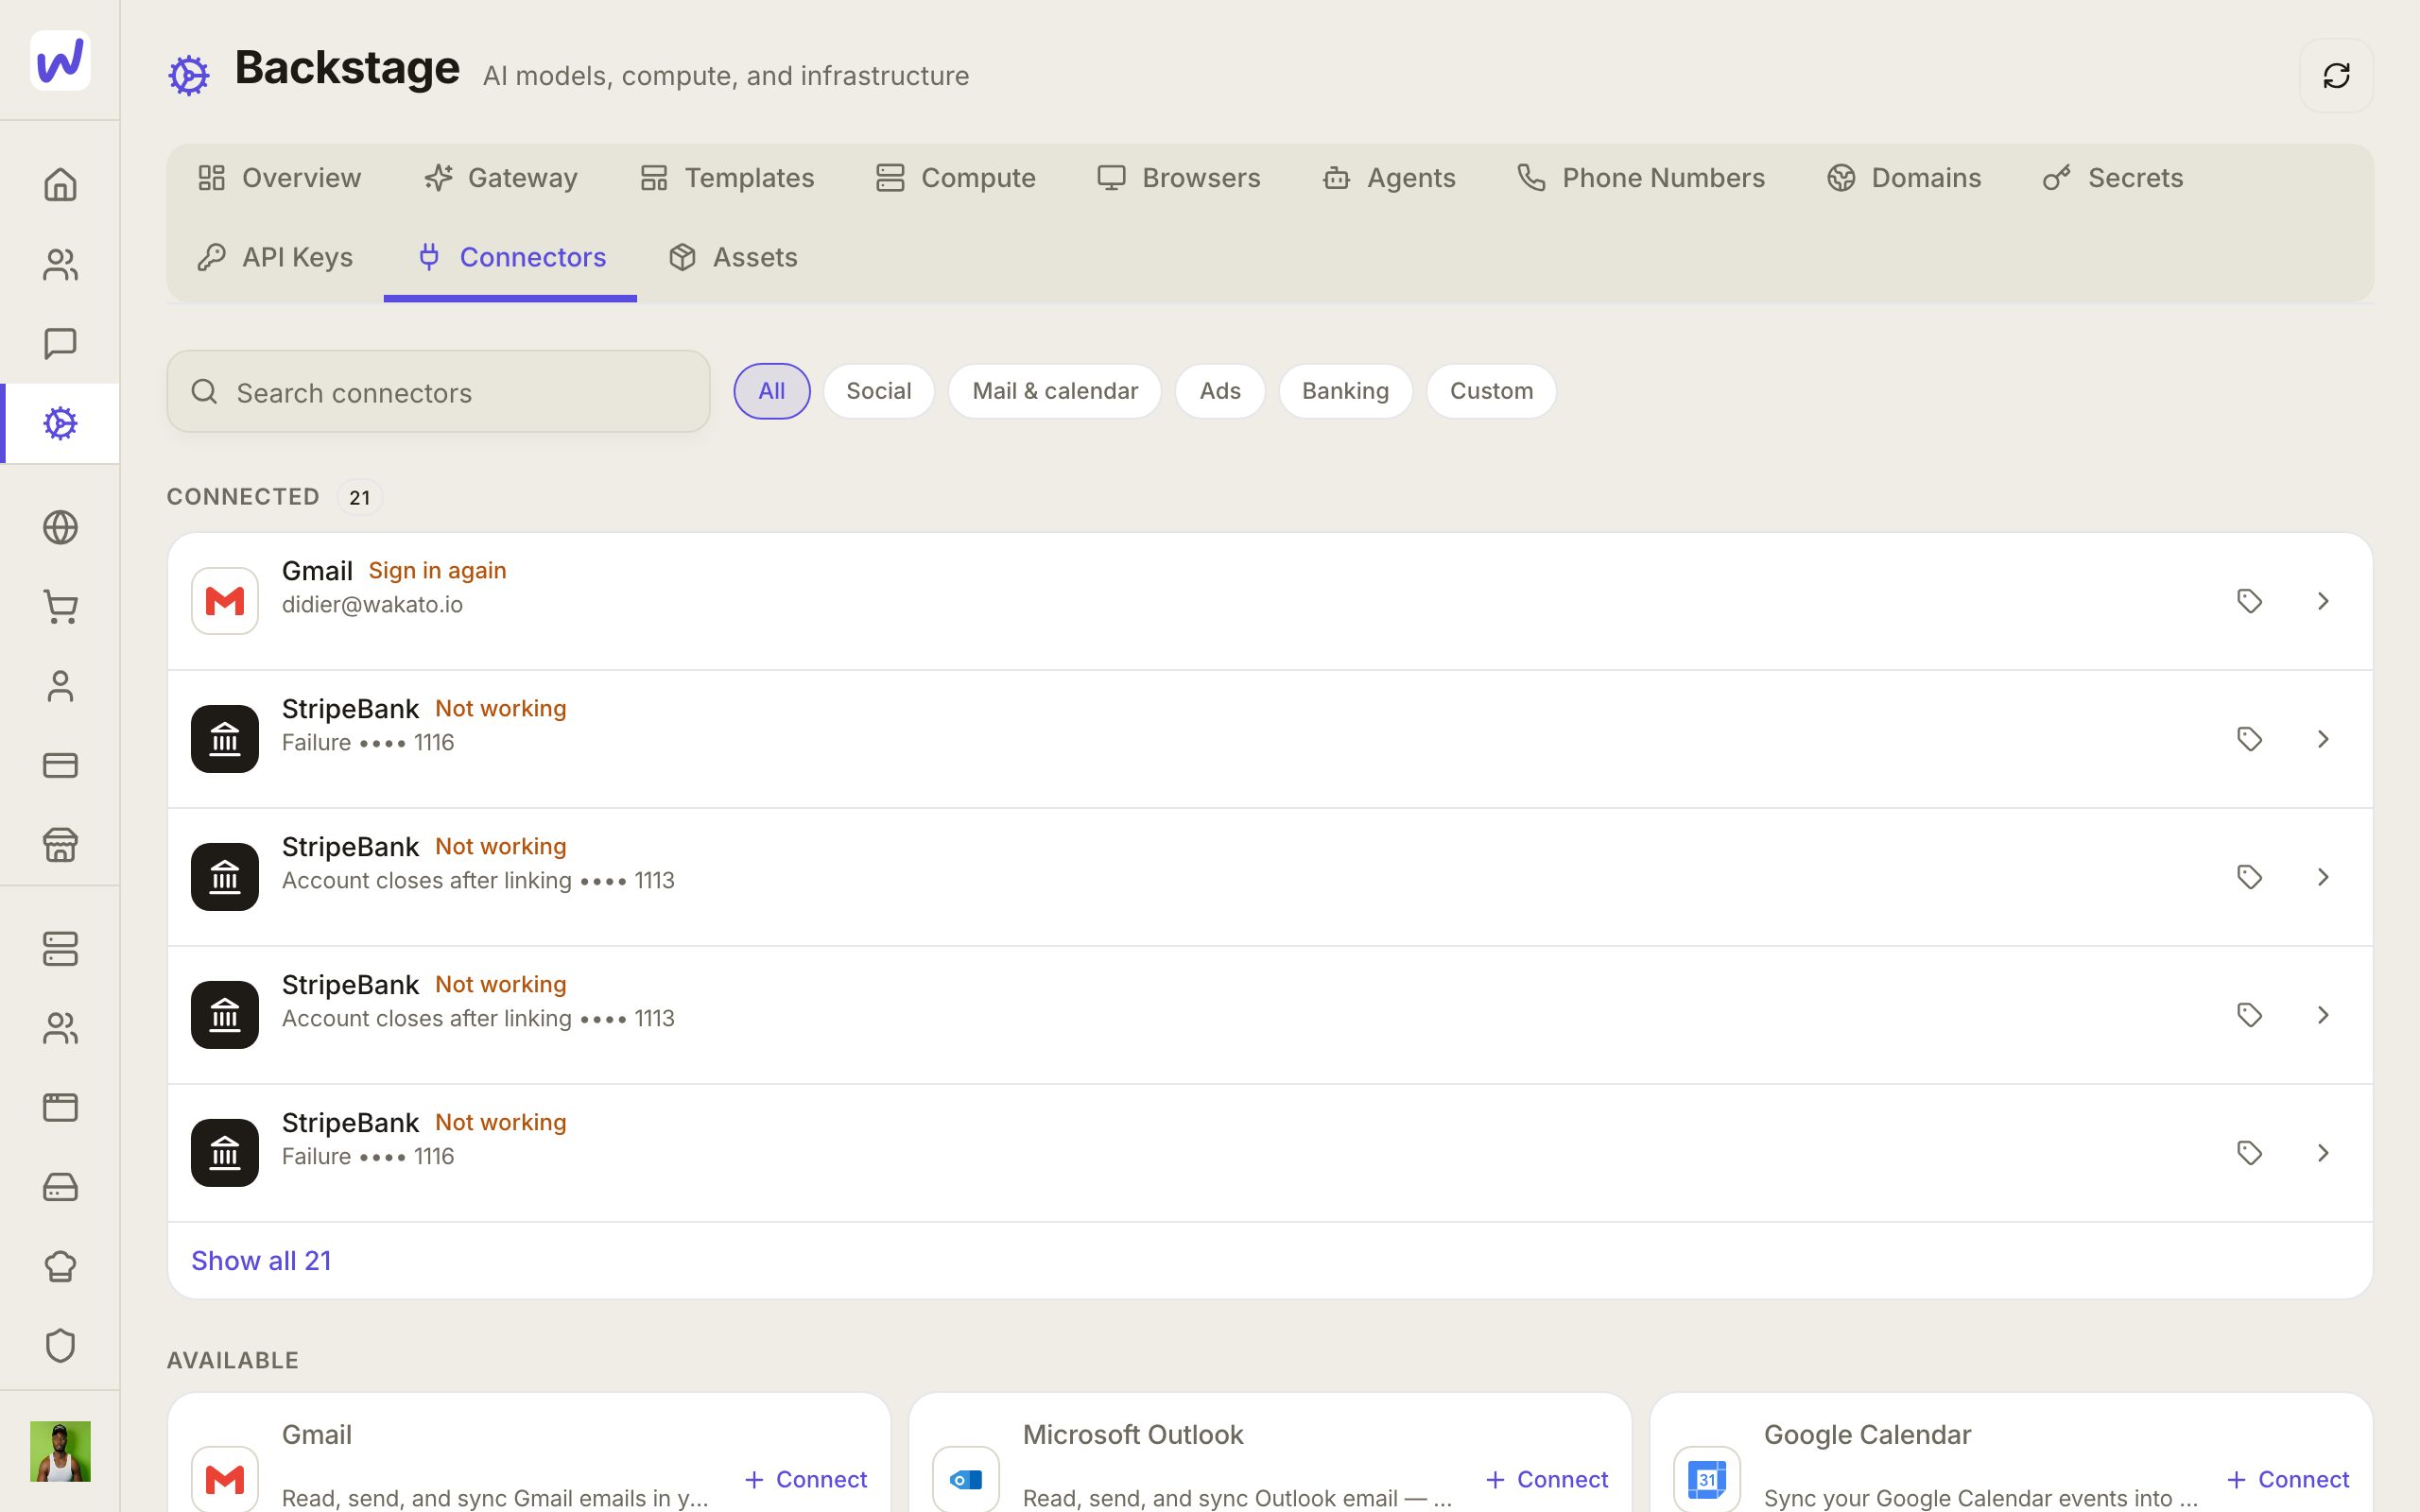
Task: Open the Compute tab
Action: pos(955,178)
